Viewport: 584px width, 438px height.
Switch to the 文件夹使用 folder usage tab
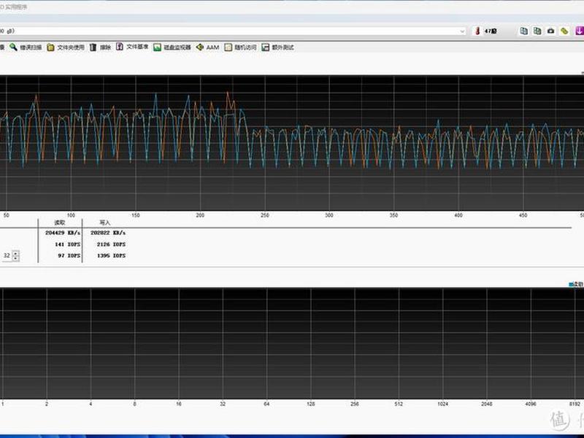pos(66,47)
